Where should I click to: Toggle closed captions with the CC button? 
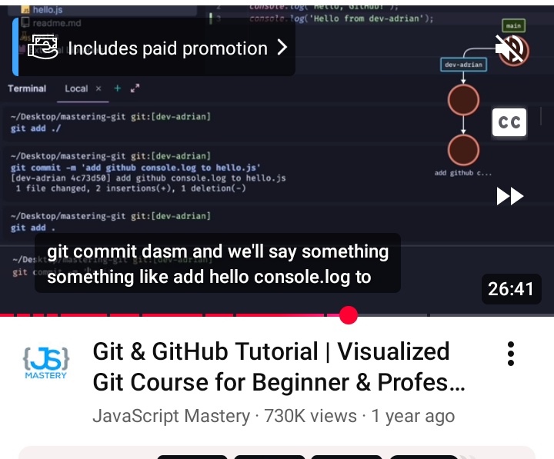click(509, 122)
